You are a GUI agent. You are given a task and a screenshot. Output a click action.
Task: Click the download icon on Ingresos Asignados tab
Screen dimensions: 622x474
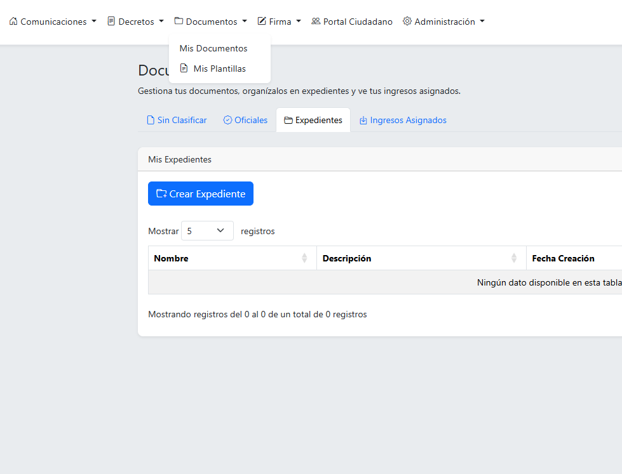363,120
